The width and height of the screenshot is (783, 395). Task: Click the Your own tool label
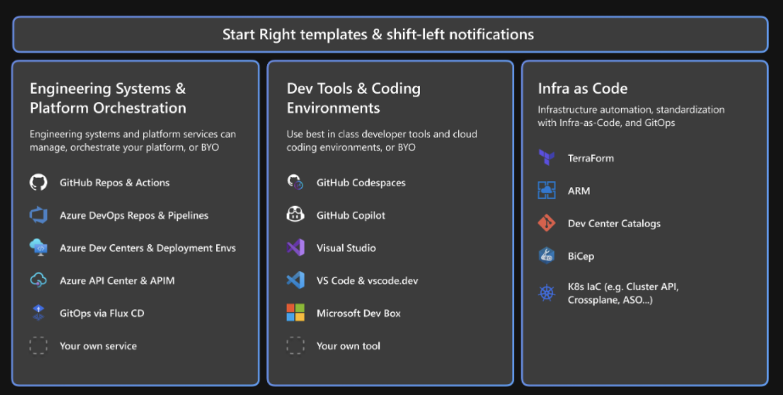click(x=348, y=346)
